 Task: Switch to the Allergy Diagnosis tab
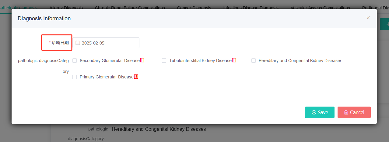[66, 8]
